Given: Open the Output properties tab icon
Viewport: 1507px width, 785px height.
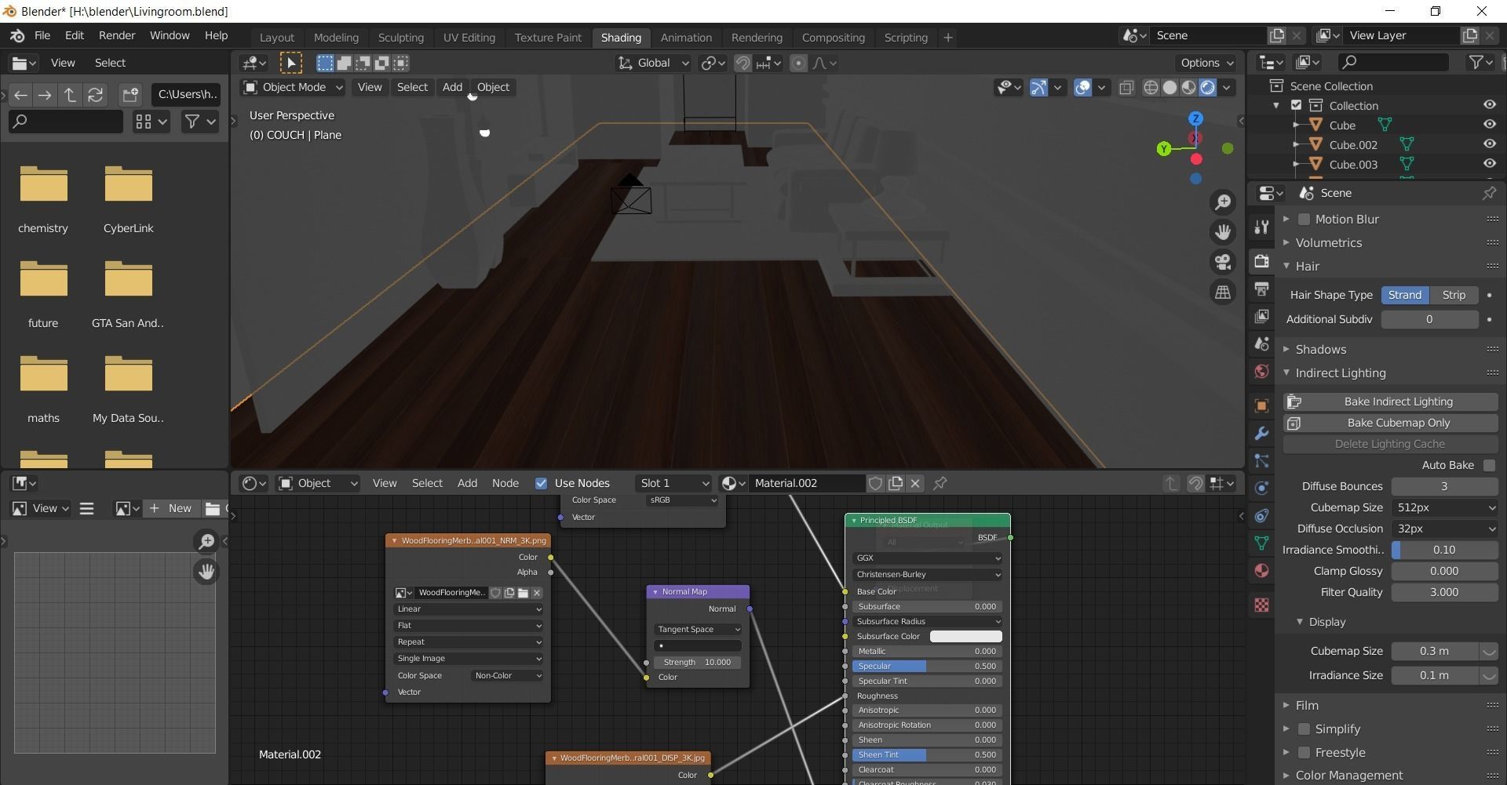Looking at the screenshot, I should coord(1261,289).
